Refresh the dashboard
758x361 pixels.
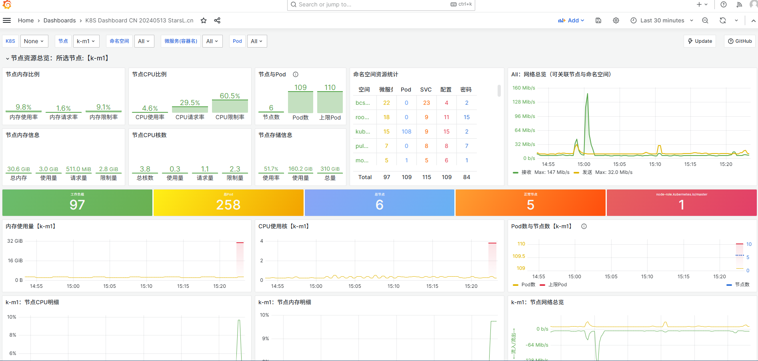pyautogui.click(x=723, y=20)
